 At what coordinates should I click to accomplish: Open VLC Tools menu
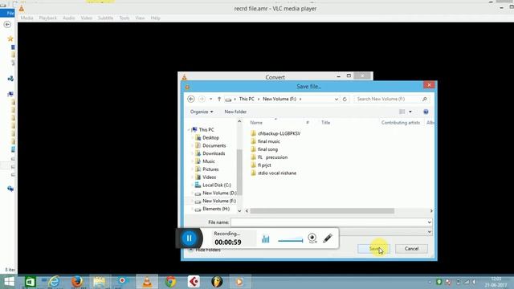124,18
